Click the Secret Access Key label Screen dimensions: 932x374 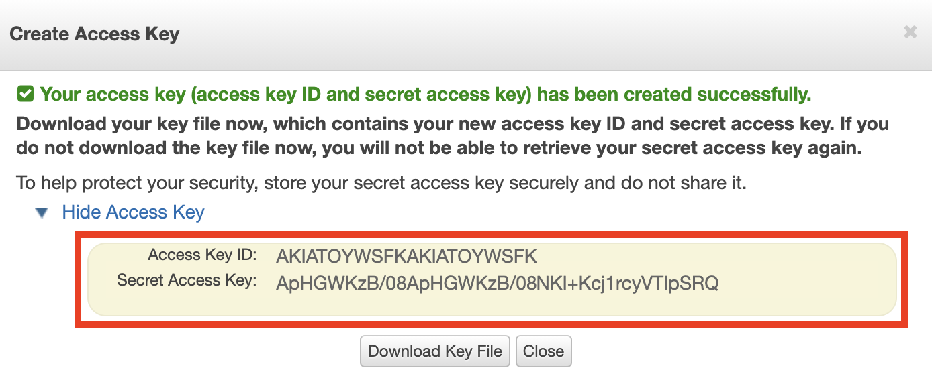[x=187, y=280]
